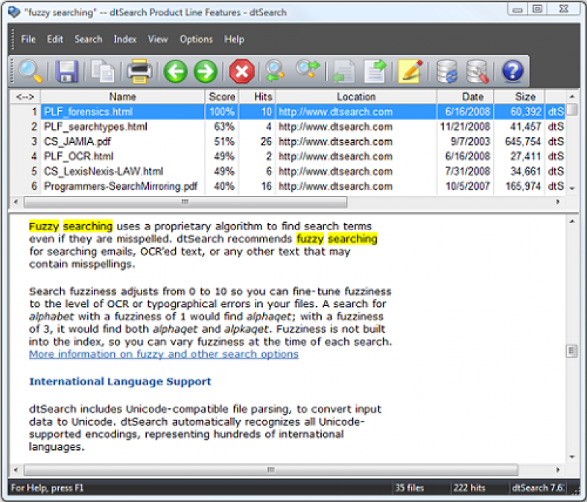The width and height of the screenshot is (587, 502).
Task: Click previous document page icon
Action: (x=343, y=71)
